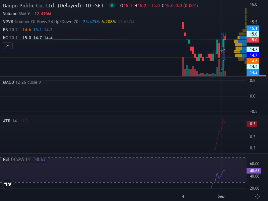The image size is (268, 201).
Task: Click the VPVR total volume 31.687M
Action: pos(126,22)
